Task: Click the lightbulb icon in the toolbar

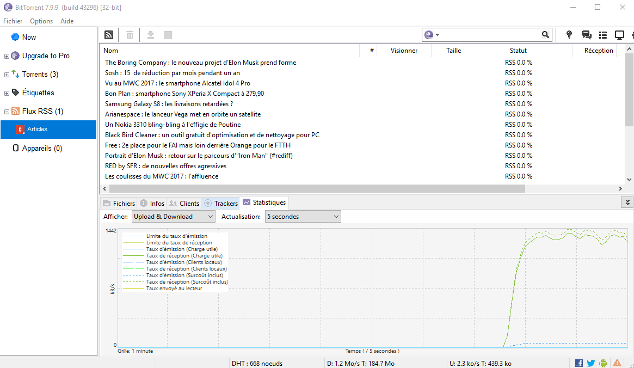Action: coord(569,35)
